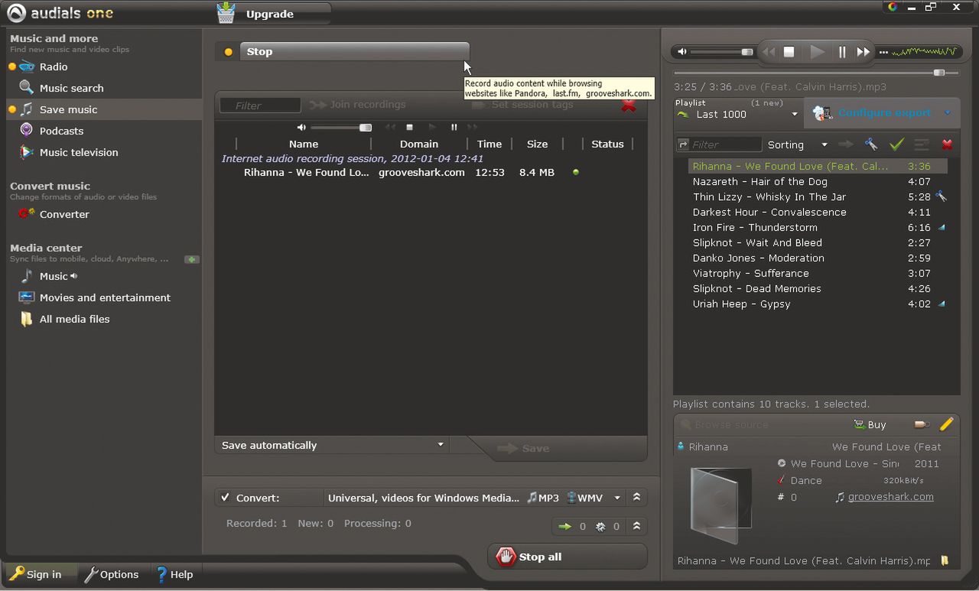The width and height of the screenshot is (979, 591).
Task: Pause playback in the player
Action: click(842, 52)
